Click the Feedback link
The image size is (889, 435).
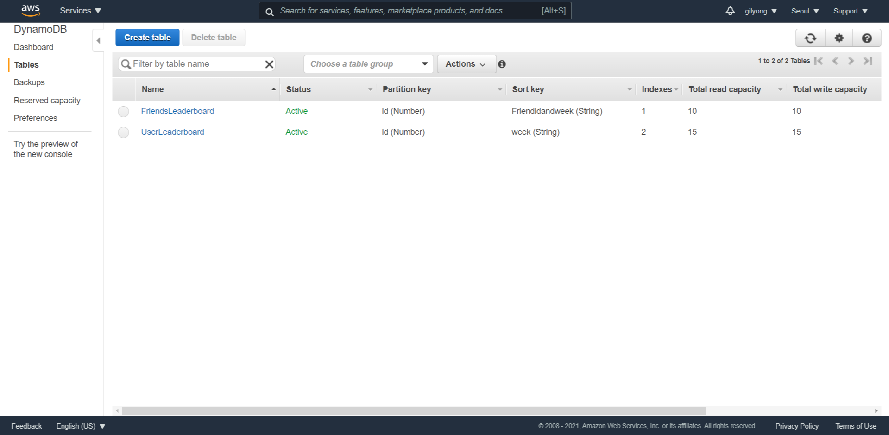point(26,426)
